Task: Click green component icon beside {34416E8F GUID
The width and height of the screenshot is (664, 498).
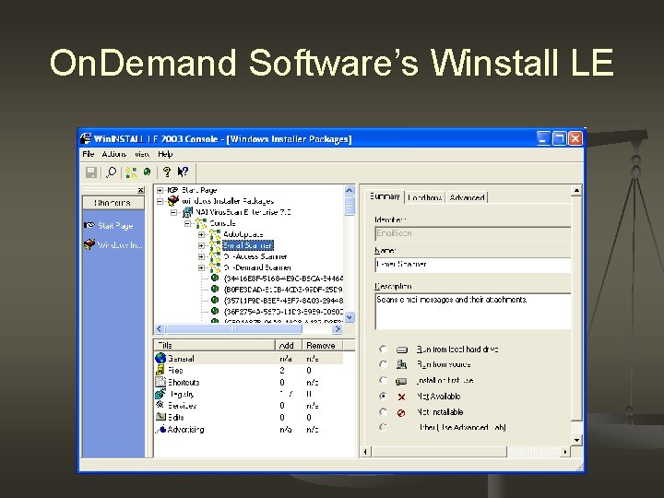Action: [215, 278]
